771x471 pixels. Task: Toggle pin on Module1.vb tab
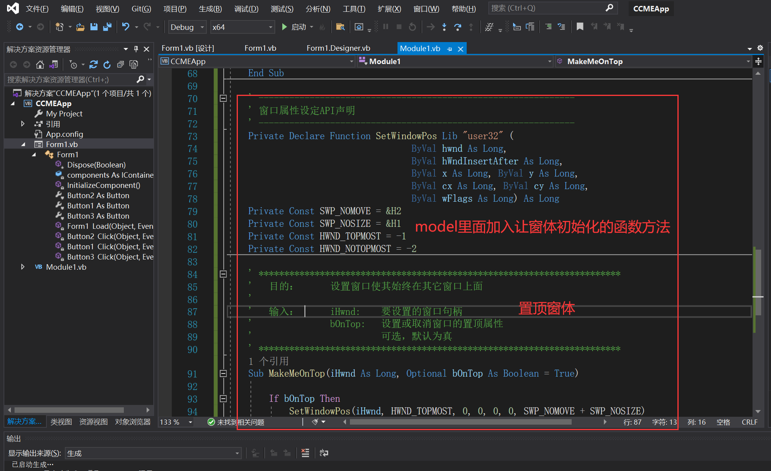(x=449, y=49)
